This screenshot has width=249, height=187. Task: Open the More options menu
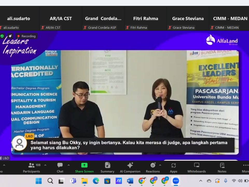pos(245,168)
